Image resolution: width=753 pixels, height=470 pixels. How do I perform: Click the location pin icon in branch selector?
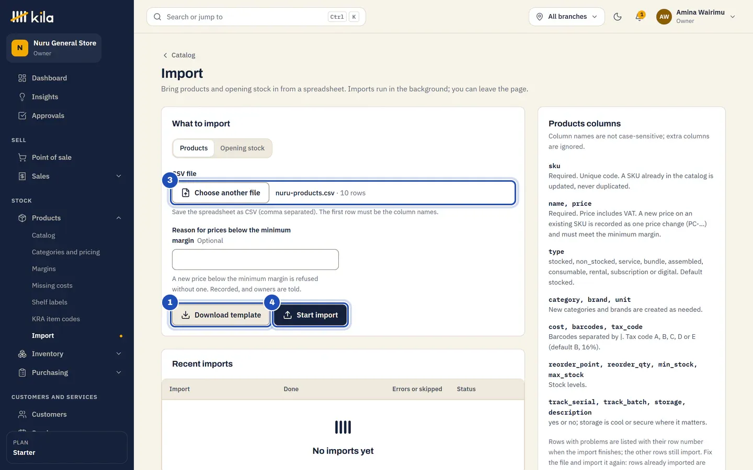point(540,17)
